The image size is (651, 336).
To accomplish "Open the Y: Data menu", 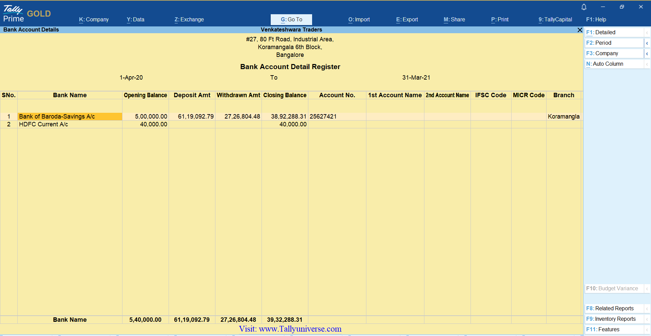I will point(135,20).
